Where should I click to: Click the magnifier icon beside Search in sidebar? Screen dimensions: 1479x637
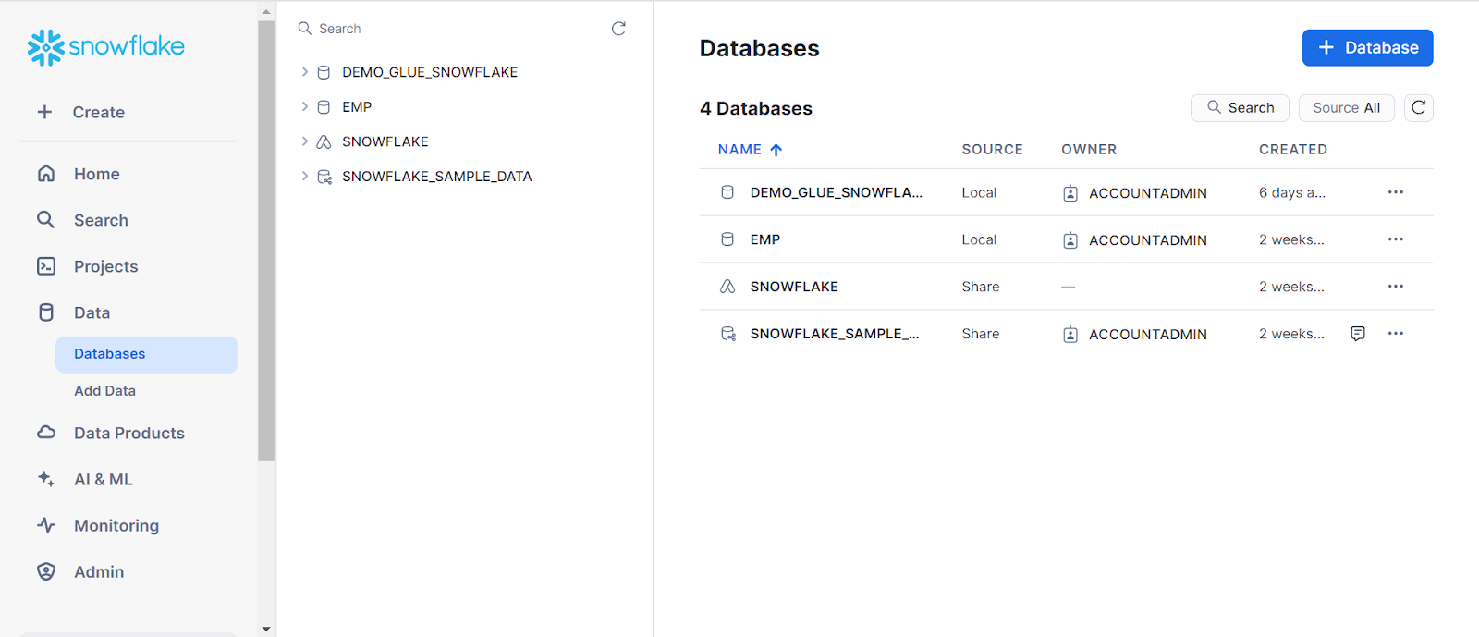point(46,220)
